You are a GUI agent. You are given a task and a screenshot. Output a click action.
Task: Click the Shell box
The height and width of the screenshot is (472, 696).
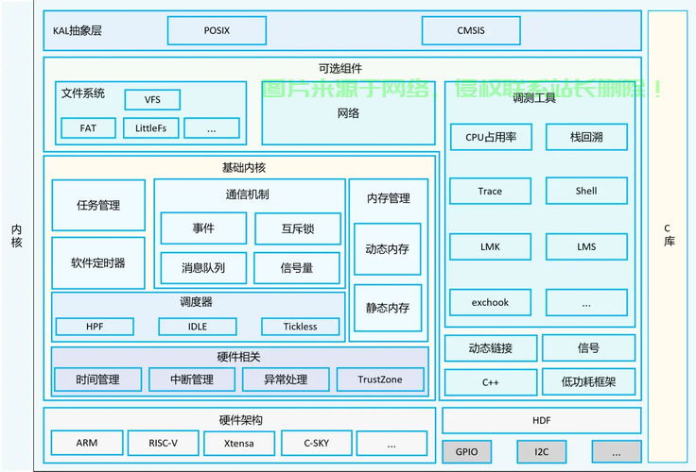(586, 191)
